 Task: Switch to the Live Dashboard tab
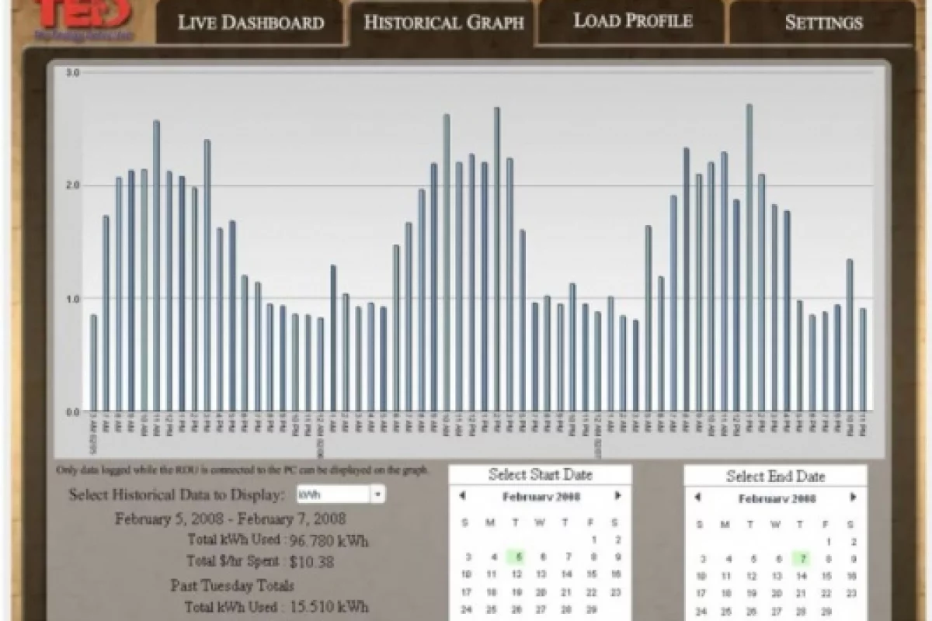[x=251, y=22]
